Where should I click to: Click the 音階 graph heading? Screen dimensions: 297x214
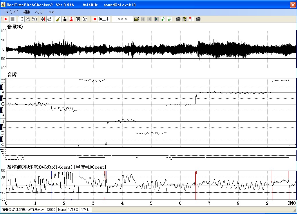pos(12,74)
